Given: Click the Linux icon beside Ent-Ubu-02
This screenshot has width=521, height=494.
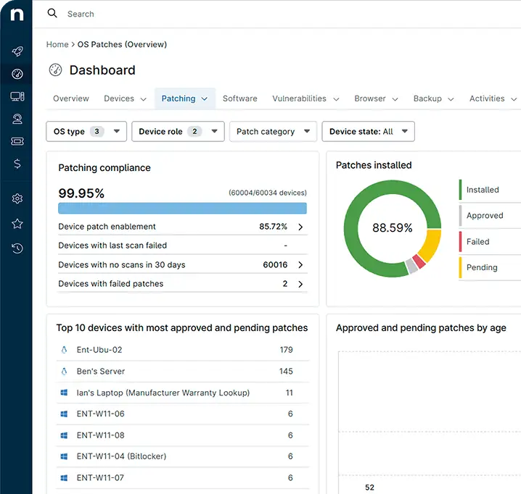Looking at the screenshot, I should coord(64,350).
